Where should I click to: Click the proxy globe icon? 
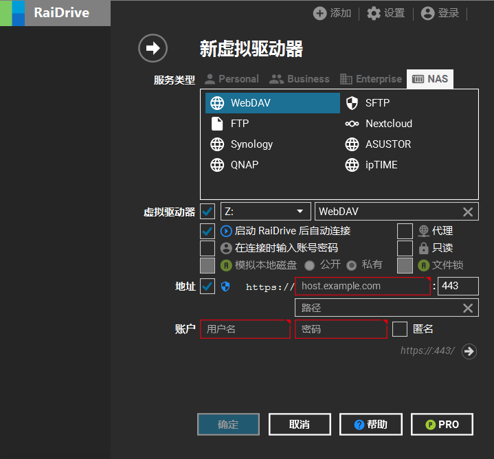tap(423, 231)
